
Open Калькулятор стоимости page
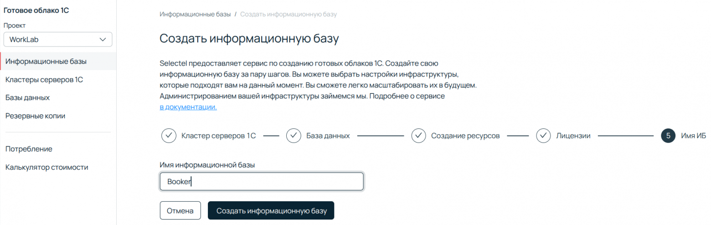[x=46, y=167]
